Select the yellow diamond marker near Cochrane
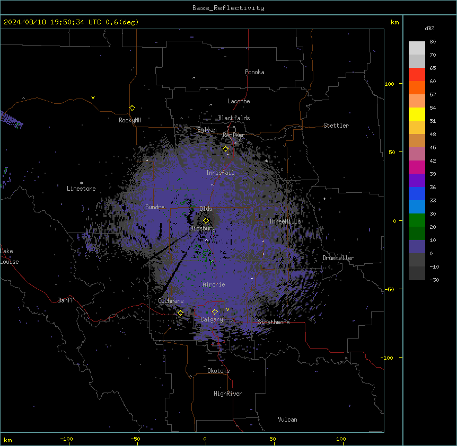 tap(180, 313)
